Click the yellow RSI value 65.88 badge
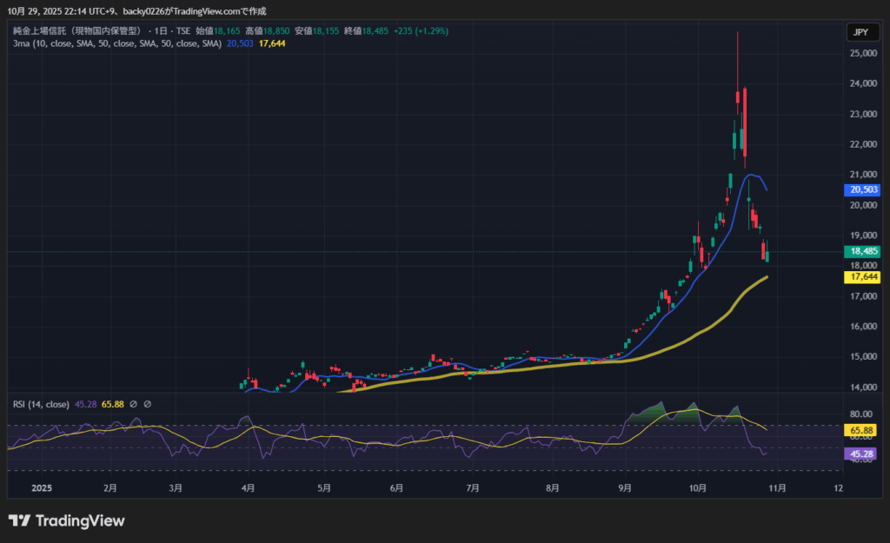 [861, 430]
